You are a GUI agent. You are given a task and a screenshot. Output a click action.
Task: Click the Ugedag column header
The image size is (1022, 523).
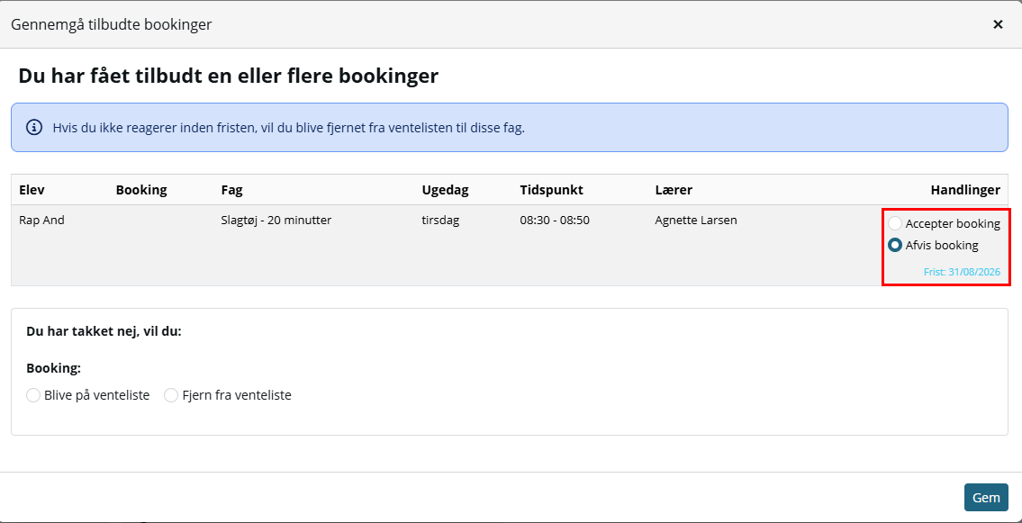tap(445, 190)
